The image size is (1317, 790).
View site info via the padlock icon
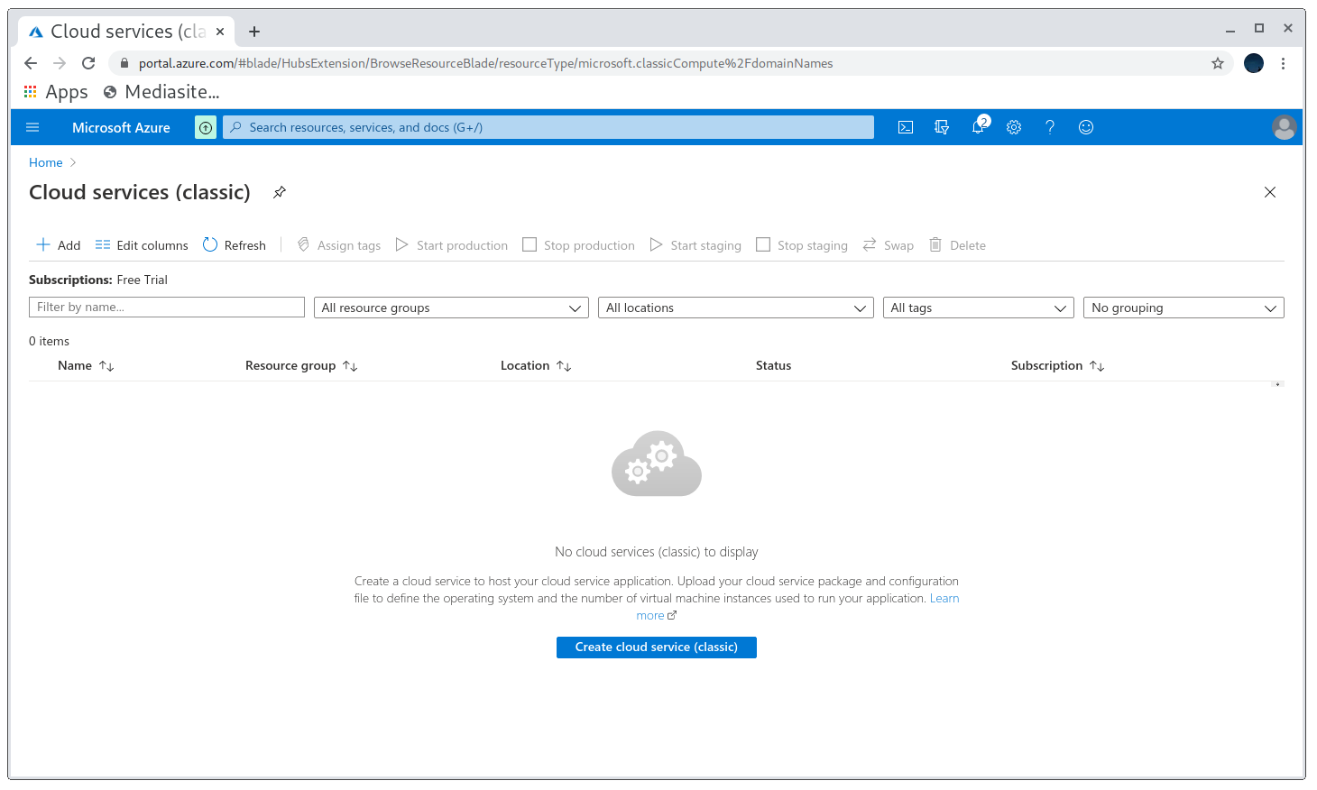124,63
